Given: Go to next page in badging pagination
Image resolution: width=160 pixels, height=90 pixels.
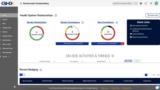Looking at the screenshot, I should pyautogui.click(x=149, y=75).
